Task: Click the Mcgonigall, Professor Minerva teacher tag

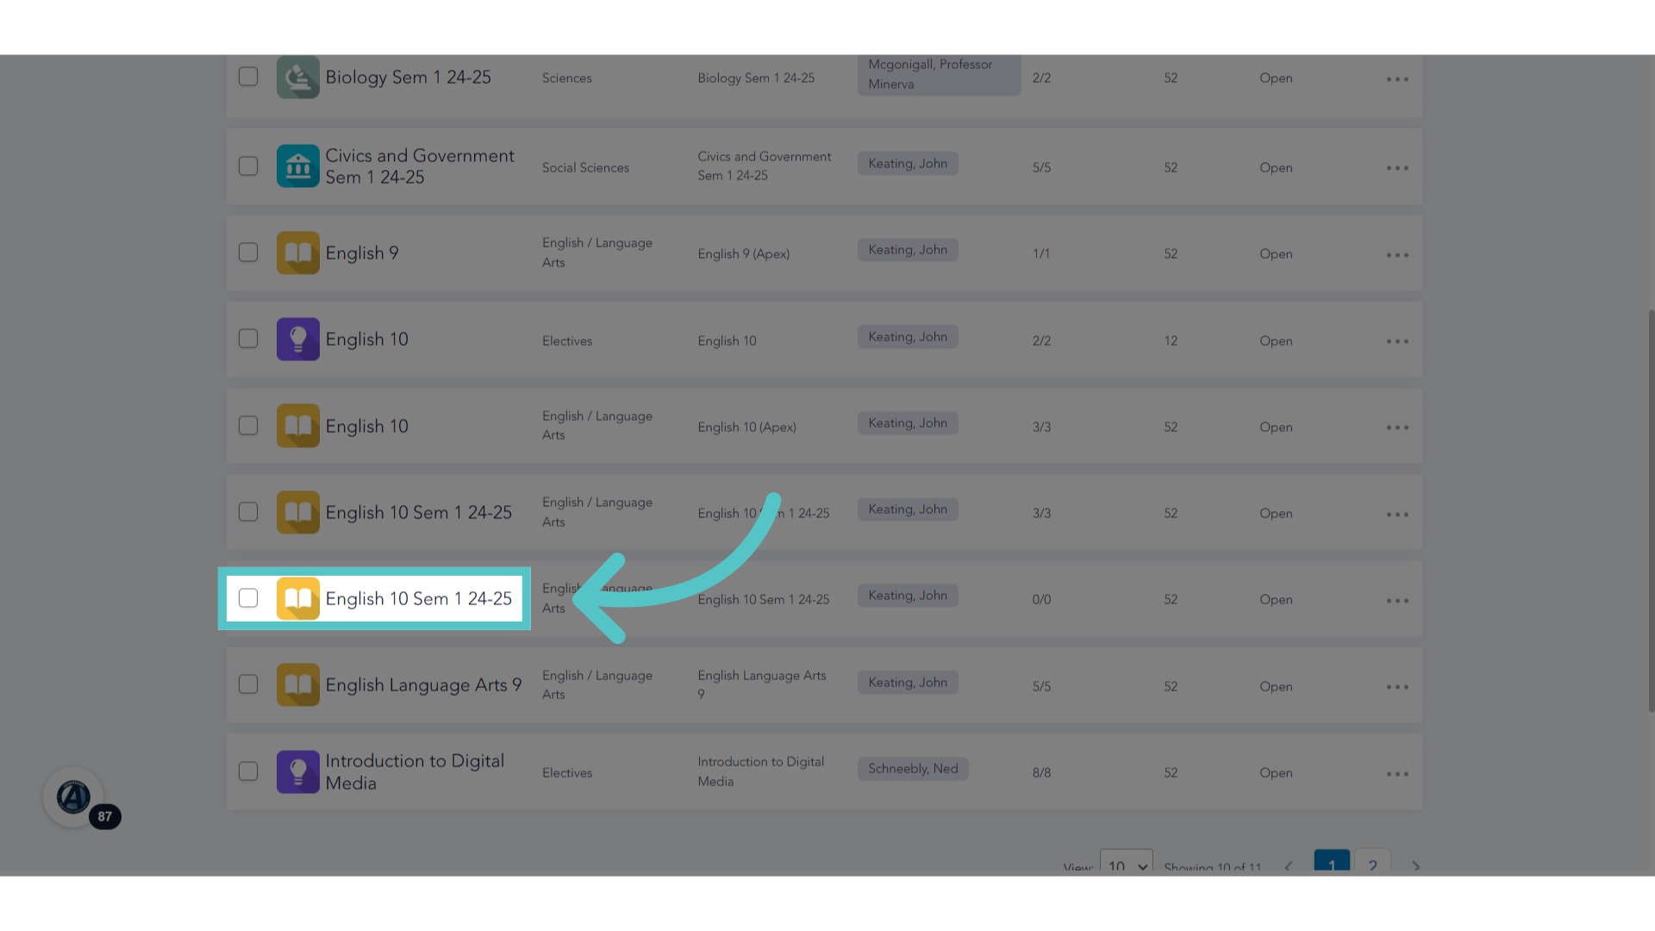Action: click(939, 75)
